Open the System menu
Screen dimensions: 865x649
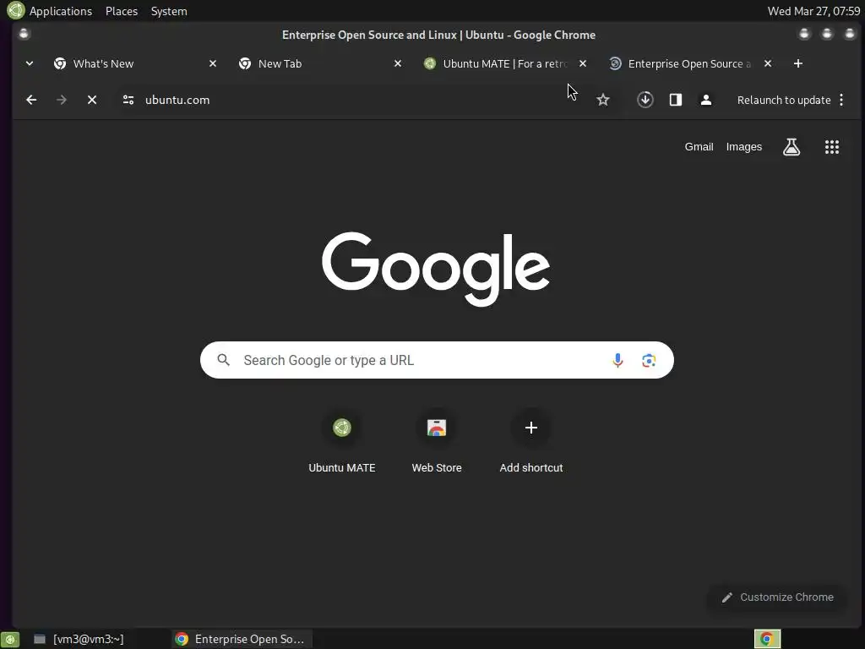click(x=169, y=11)
